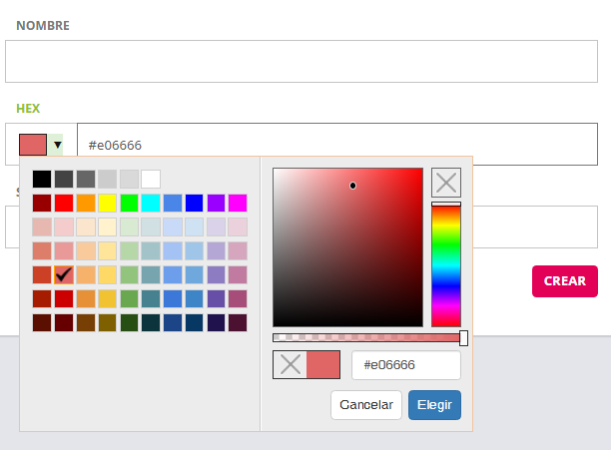This screenshot has height=450, width=611.
Task: Choose the magenta palette swatch
Action: pos(238,204)
